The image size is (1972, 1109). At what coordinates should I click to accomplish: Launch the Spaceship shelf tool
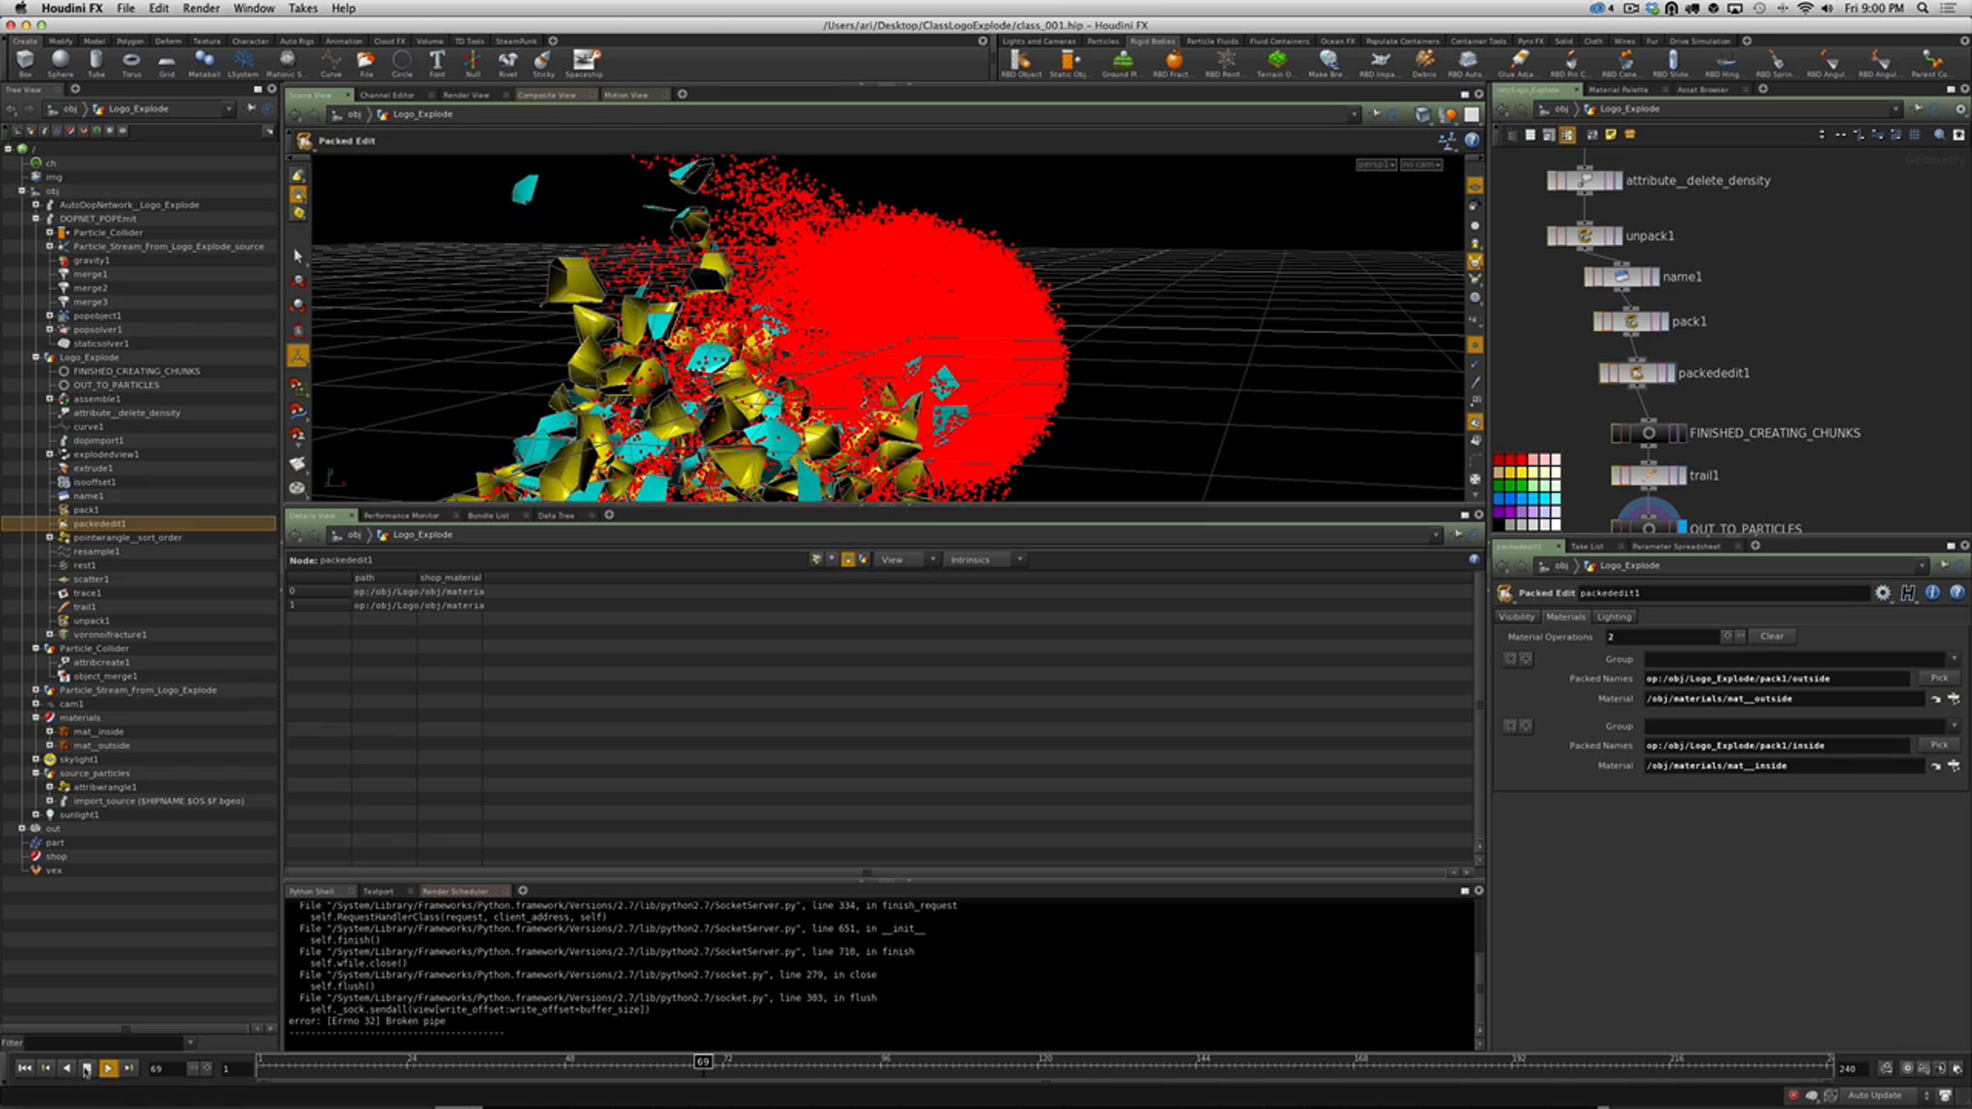pyautogui.click(x=584, y=63)
